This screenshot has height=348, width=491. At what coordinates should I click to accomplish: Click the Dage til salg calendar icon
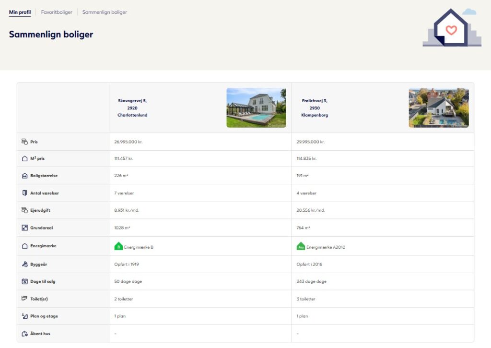click(24, 281)
